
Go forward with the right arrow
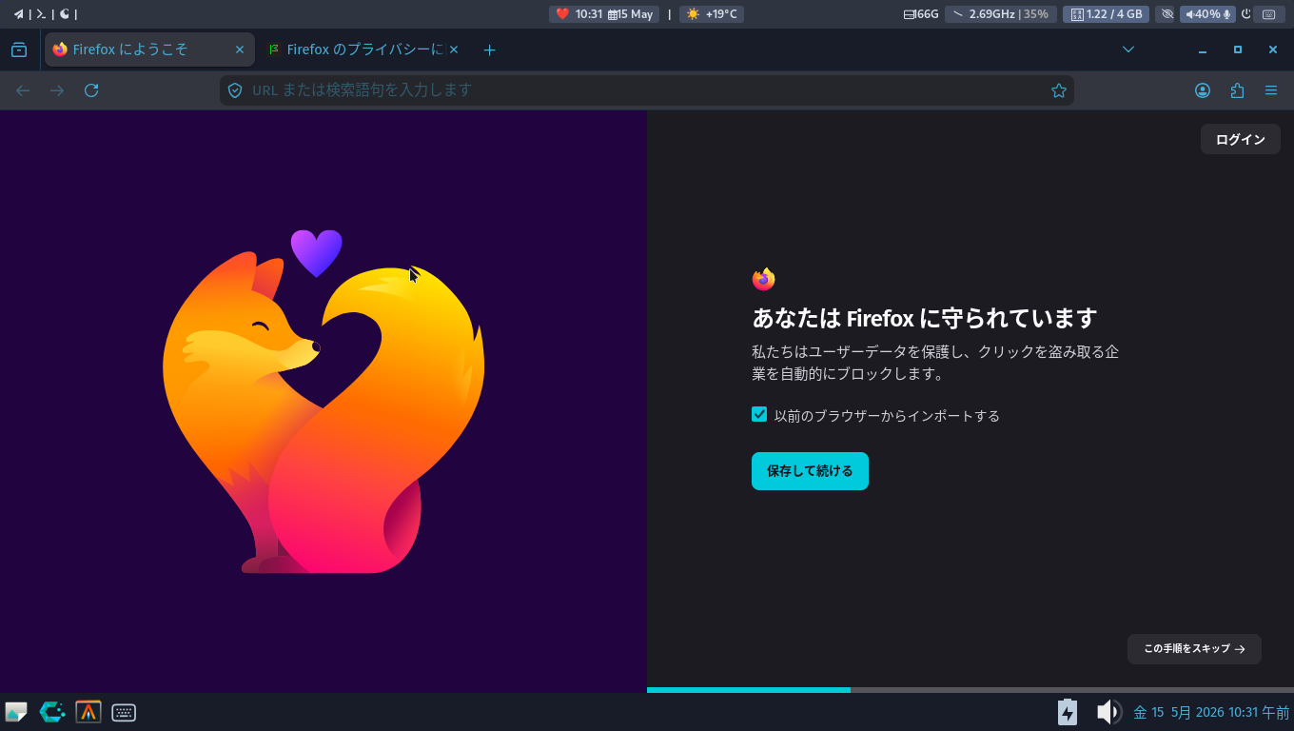point(57,90)
